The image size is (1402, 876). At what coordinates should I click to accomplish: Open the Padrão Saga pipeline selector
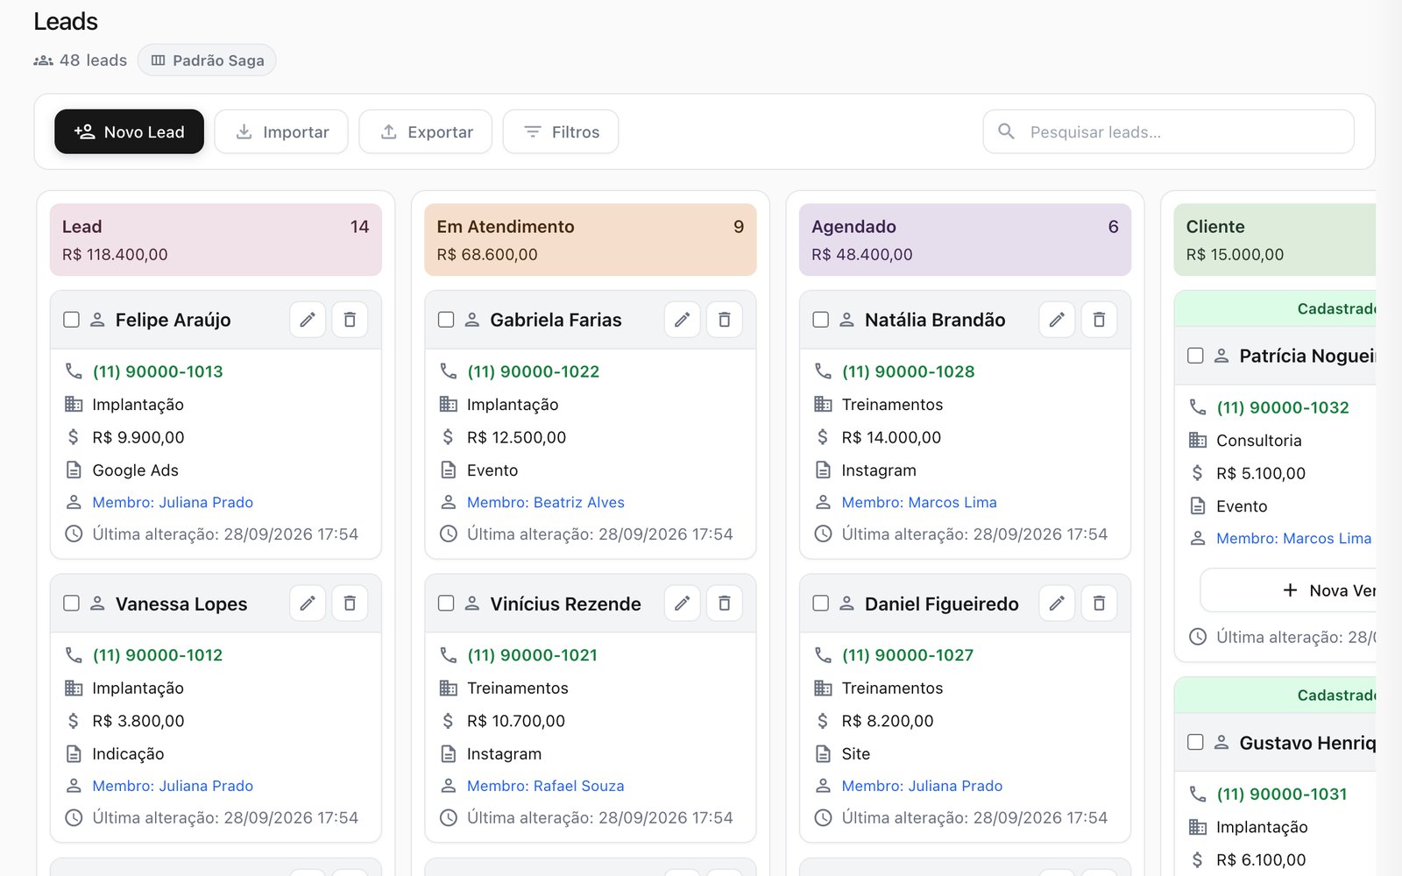(207, 60)
